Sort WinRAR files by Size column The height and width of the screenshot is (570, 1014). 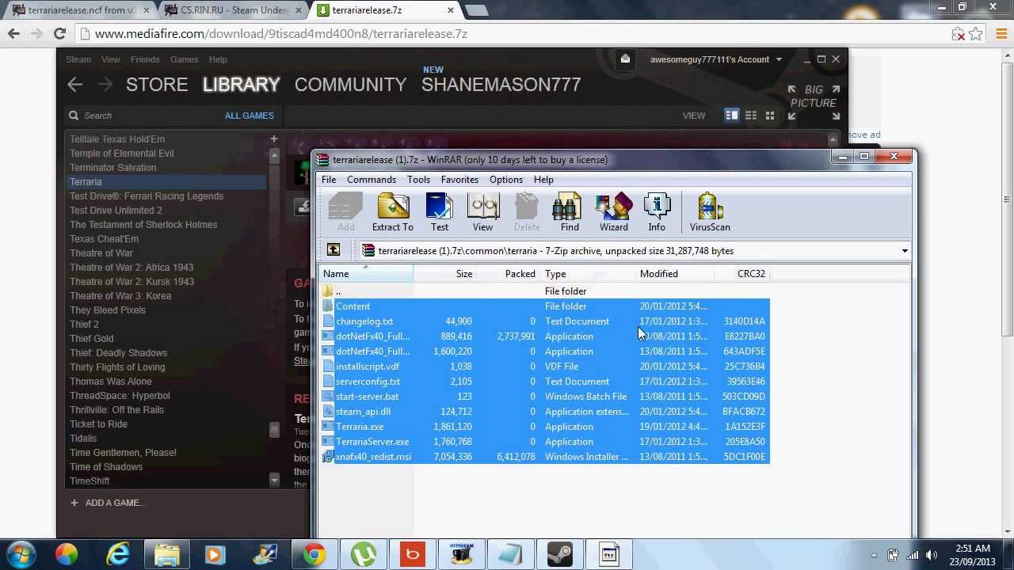pos(445,274)
